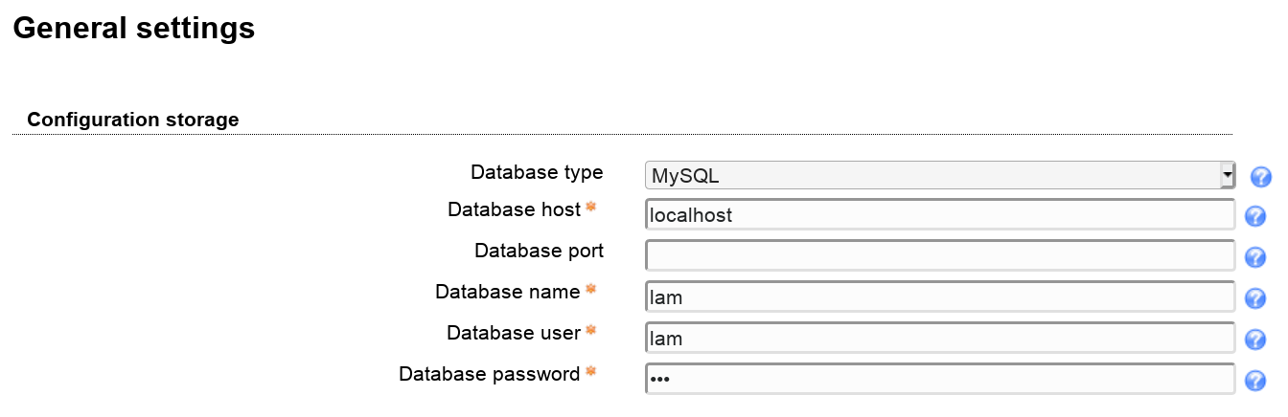
Task: Open help icon beside Database host
Action: (1255, 217)
